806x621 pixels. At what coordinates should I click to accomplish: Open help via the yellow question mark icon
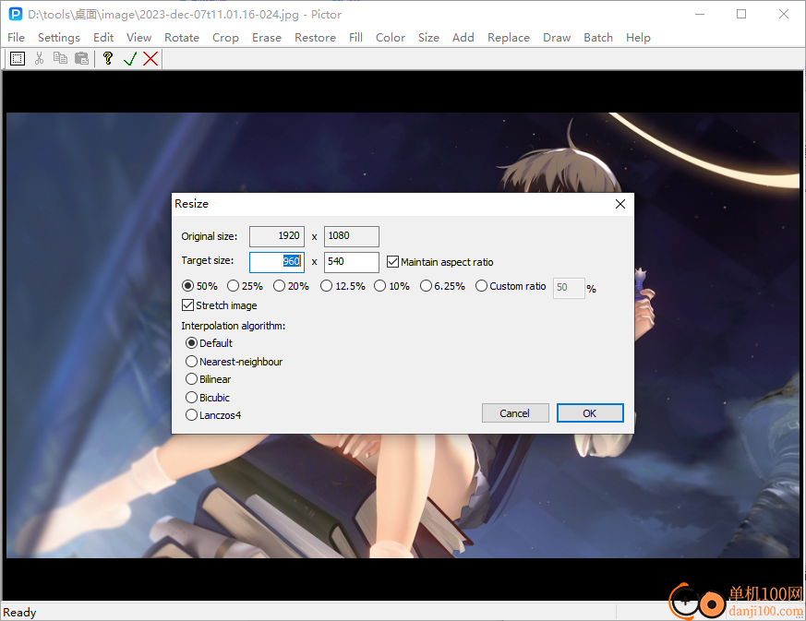coord(108,58)
